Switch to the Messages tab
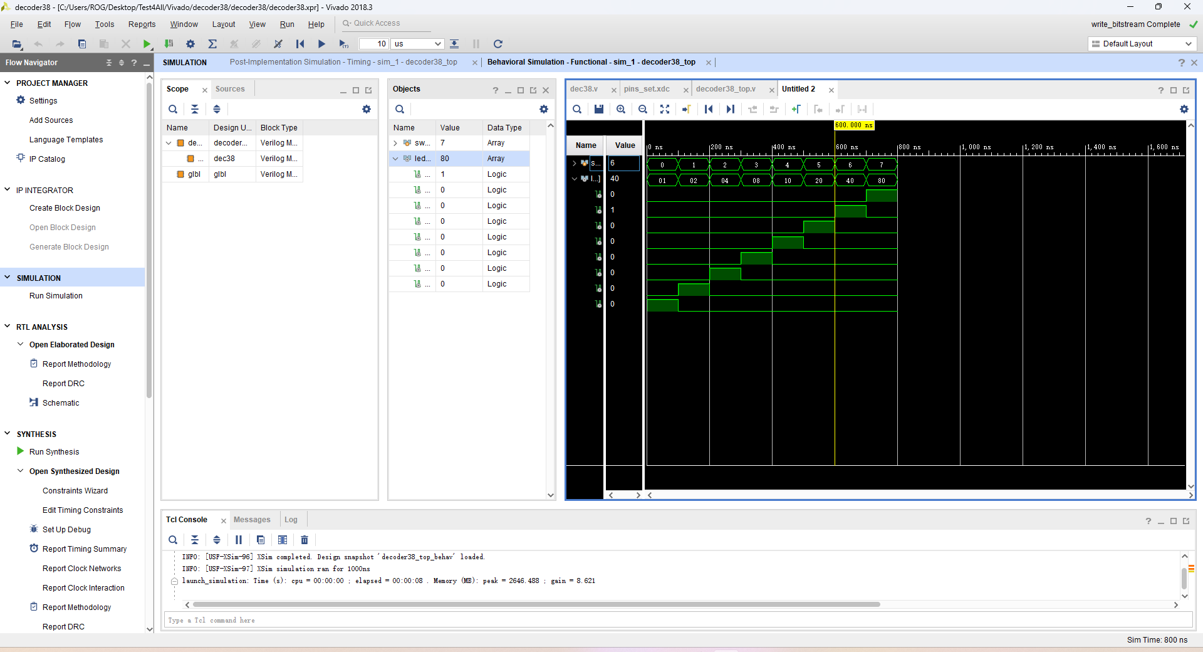Screen dimensions: 1203x652 click(x=252, y=520)
